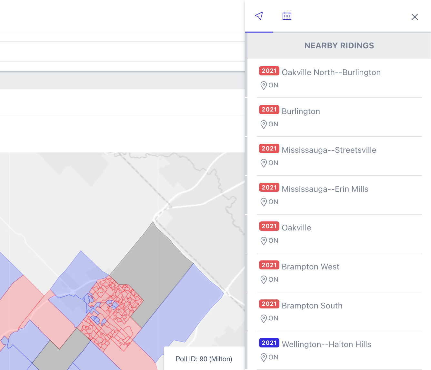The width and height of the screenshot is (431, 370).
Task: Close the Nearby Ridings panel
Action: pyautogui.click(x=415, y=17)
